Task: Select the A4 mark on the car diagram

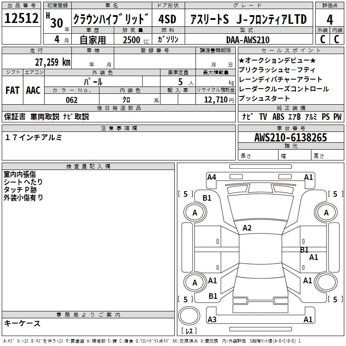Action: [211, 177]
